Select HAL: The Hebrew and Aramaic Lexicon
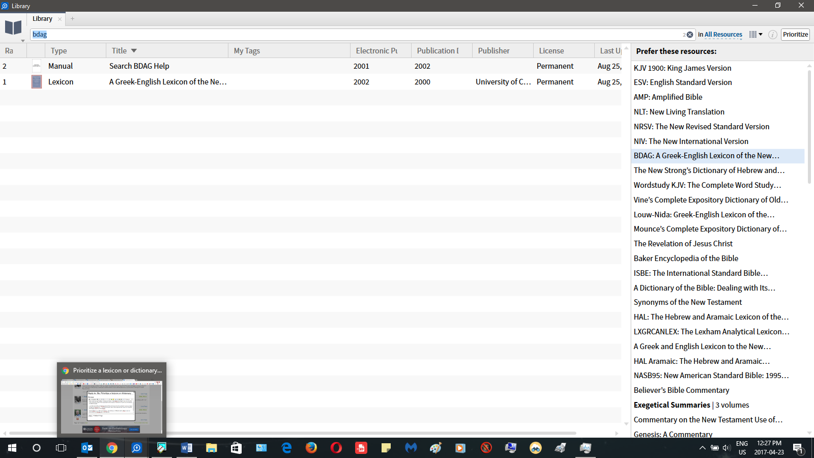The image size is (814, 458). tap(711, 317)
